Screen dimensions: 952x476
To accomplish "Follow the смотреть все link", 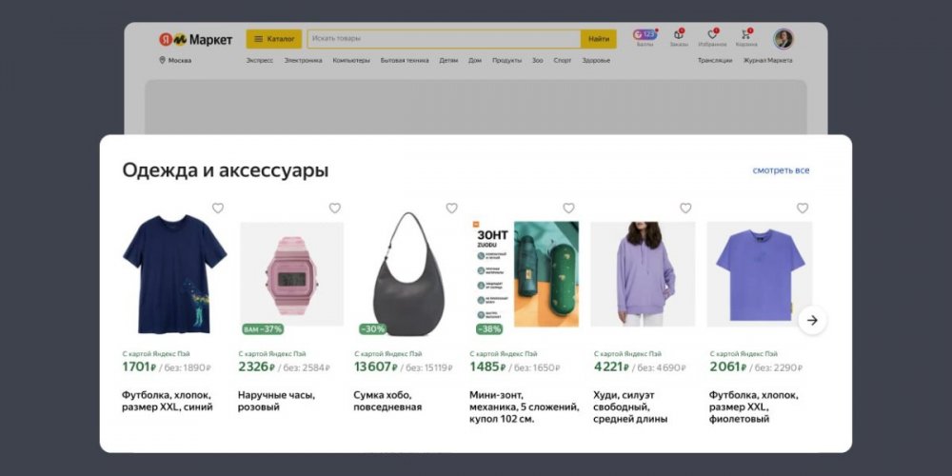I will click(781, 170).
